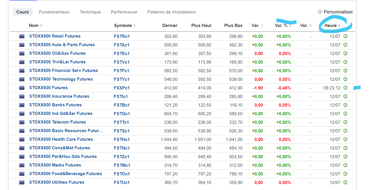Click clock icon in STOXX600 Futures row
Image resolution: width=383 pixels, height=190 pixels.
(345, 88)
